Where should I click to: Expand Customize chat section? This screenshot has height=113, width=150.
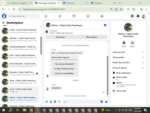tap(128, 52)
